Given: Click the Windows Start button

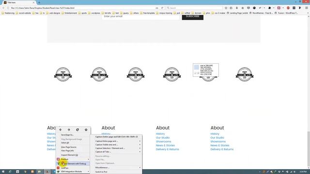Looking at the screenshot, I should pyautogui.click(x=3, y=172).
